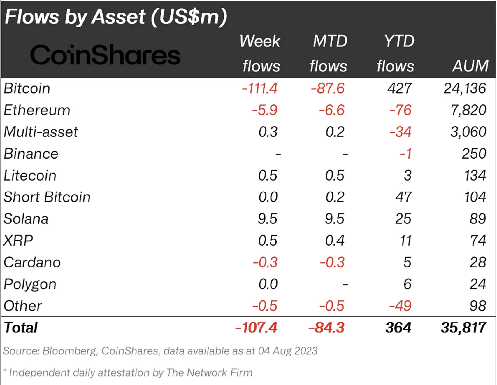Click the bold Total row label
Image resolution: width=497 pixels, height=385 pixels.
tap(21, 328)
